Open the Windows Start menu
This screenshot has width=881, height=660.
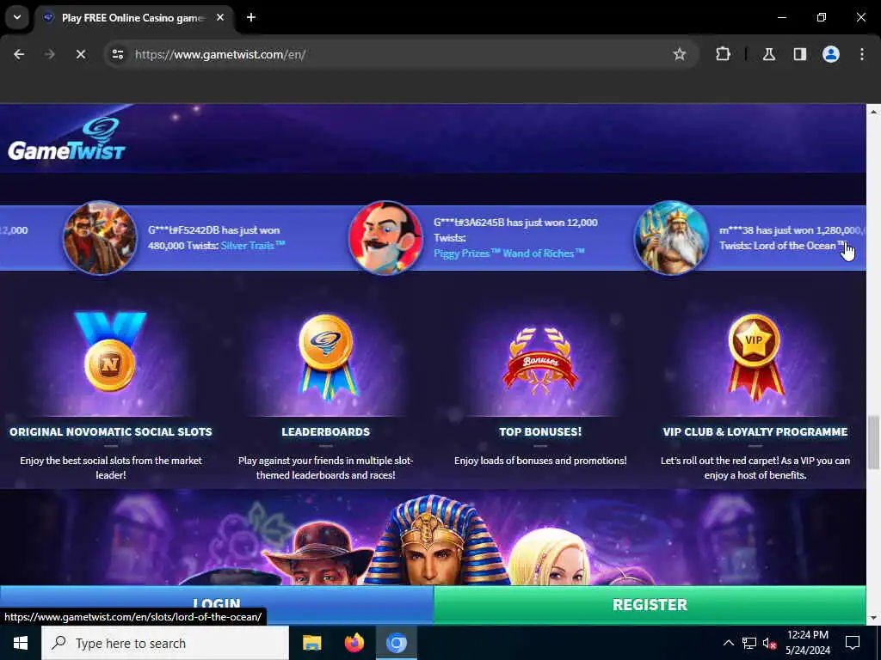click(x=21, y=643)
